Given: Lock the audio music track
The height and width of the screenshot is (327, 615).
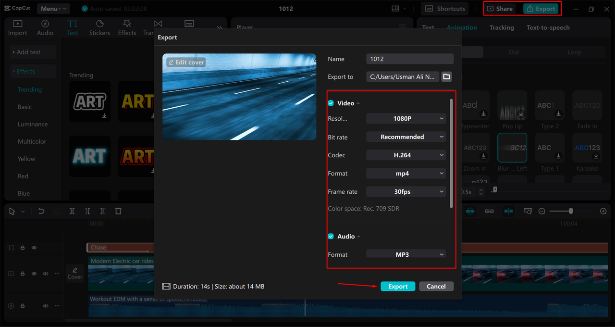Looking at the screenshot, I should click(x=23, y=306).
